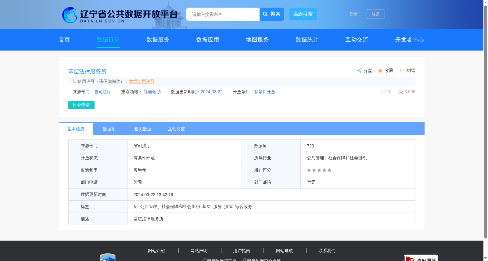Click the 登录 link

(x=353, y=14)
